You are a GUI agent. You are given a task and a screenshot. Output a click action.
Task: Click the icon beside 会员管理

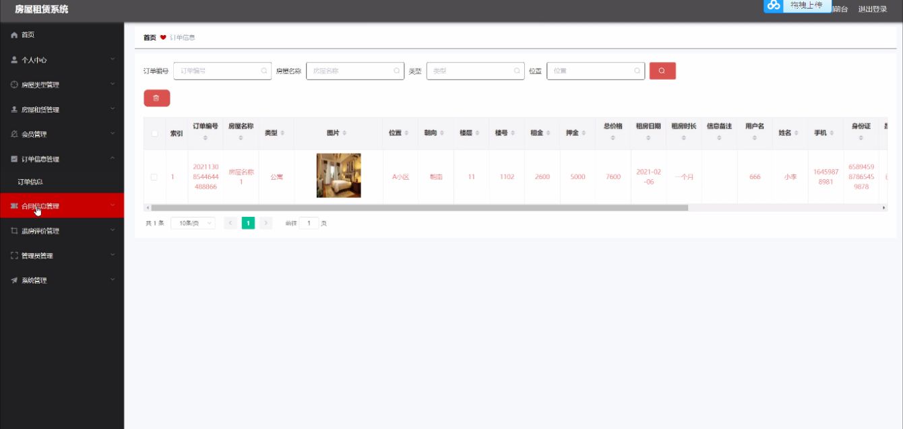click(14, 134)
